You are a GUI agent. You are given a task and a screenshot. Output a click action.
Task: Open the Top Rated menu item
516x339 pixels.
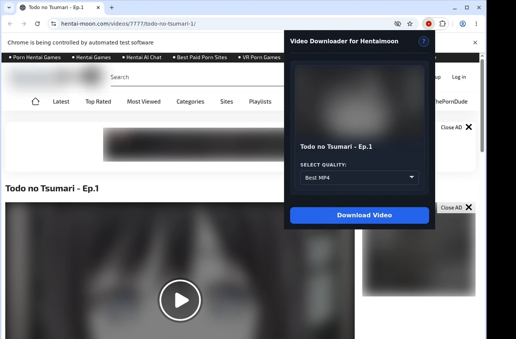98,102
